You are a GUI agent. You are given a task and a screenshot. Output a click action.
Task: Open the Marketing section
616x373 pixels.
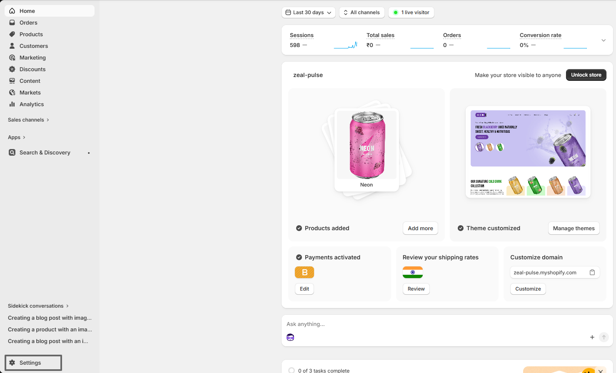point(32,57)
